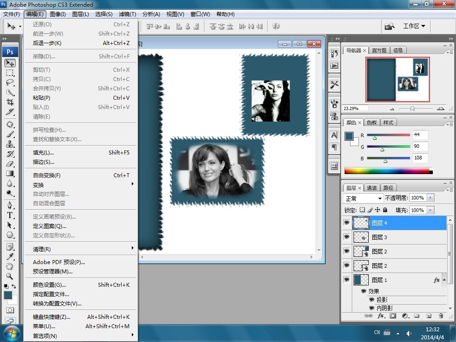The width and height of the screenshot is (456, 342).
Task: Hide layer 图层 4 with its eye icon
Action: 346,223
